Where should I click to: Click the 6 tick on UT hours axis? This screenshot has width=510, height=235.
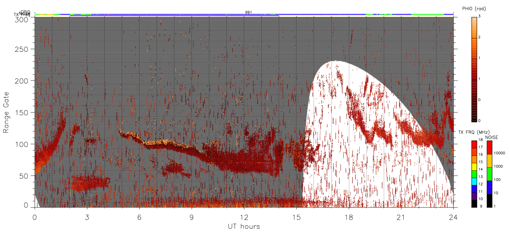pos(140,217)
